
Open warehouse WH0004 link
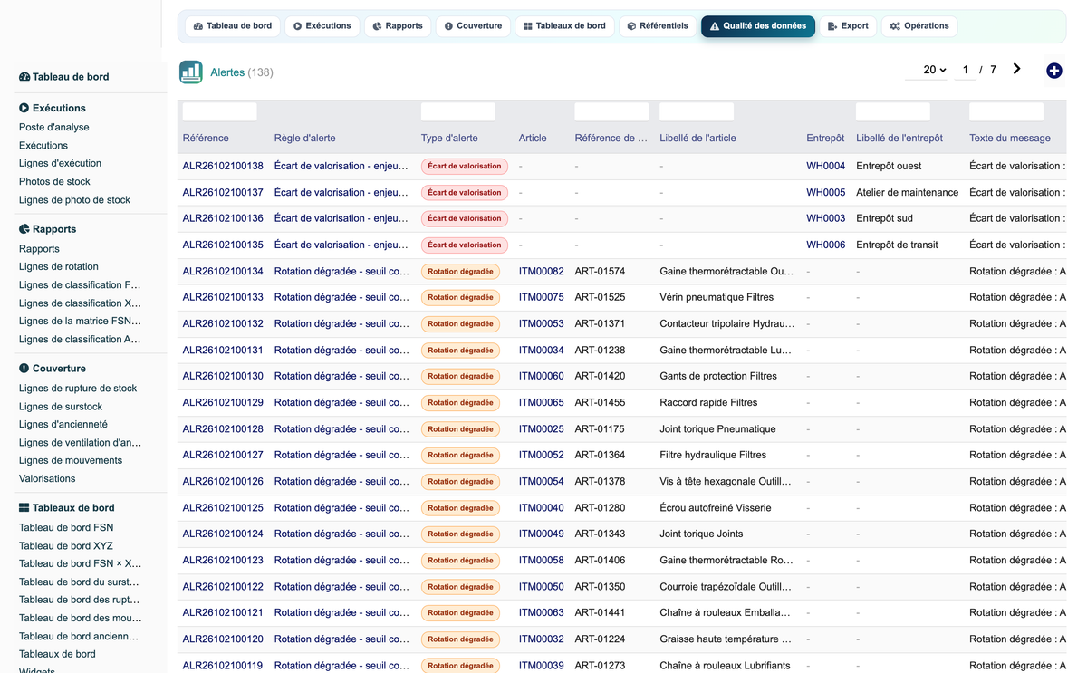826,167
